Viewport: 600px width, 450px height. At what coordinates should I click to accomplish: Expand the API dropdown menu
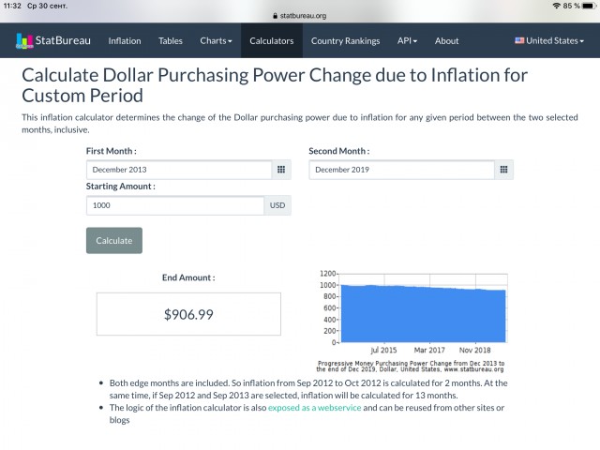coord(407,40)
